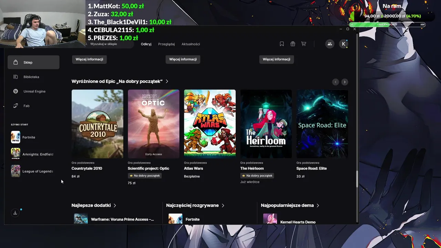Screen dimensions: 441x248
Task: Open The Heirloom cover art
Action: 266,124
